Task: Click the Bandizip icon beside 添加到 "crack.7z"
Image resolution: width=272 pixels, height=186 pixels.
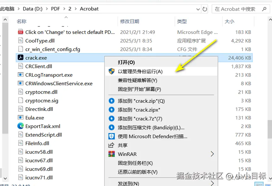Action: (x=112, y=118)
